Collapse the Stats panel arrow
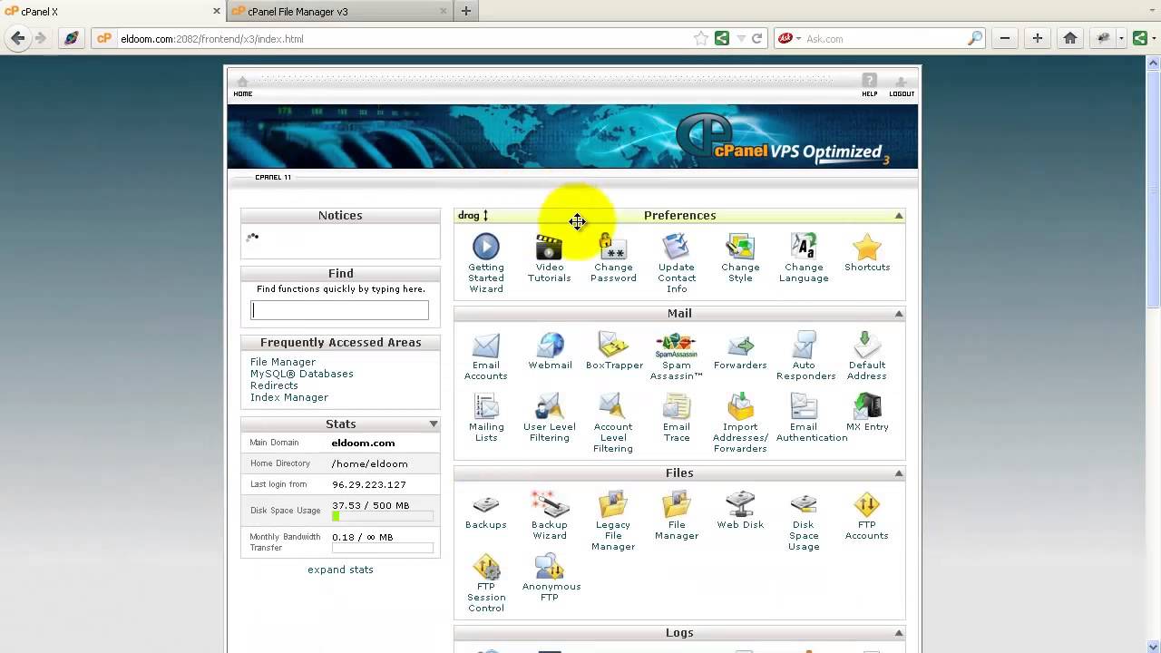Image resolution: width=1161 pixels, height=653 pixels. tap(434, 424)
